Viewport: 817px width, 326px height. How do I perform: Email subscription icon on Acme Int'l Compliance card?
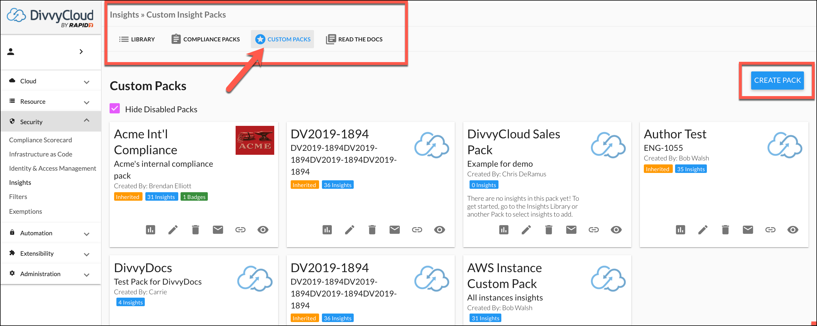point(218,230)
